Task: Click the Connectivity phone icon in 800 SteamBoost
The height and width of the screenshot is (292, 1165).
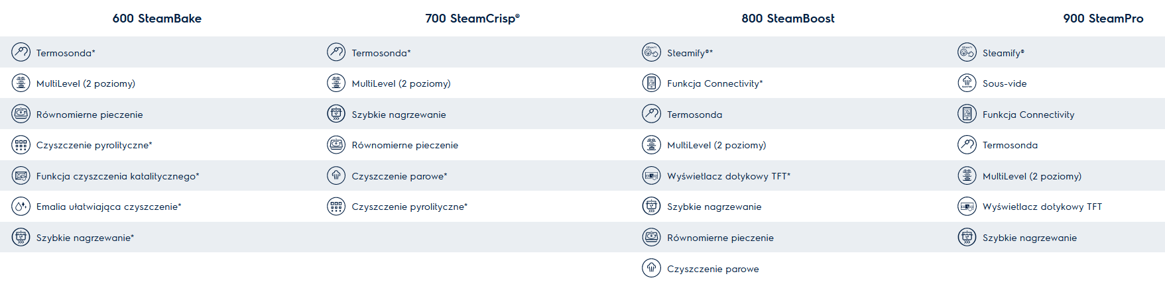Action: coord(652,83)
